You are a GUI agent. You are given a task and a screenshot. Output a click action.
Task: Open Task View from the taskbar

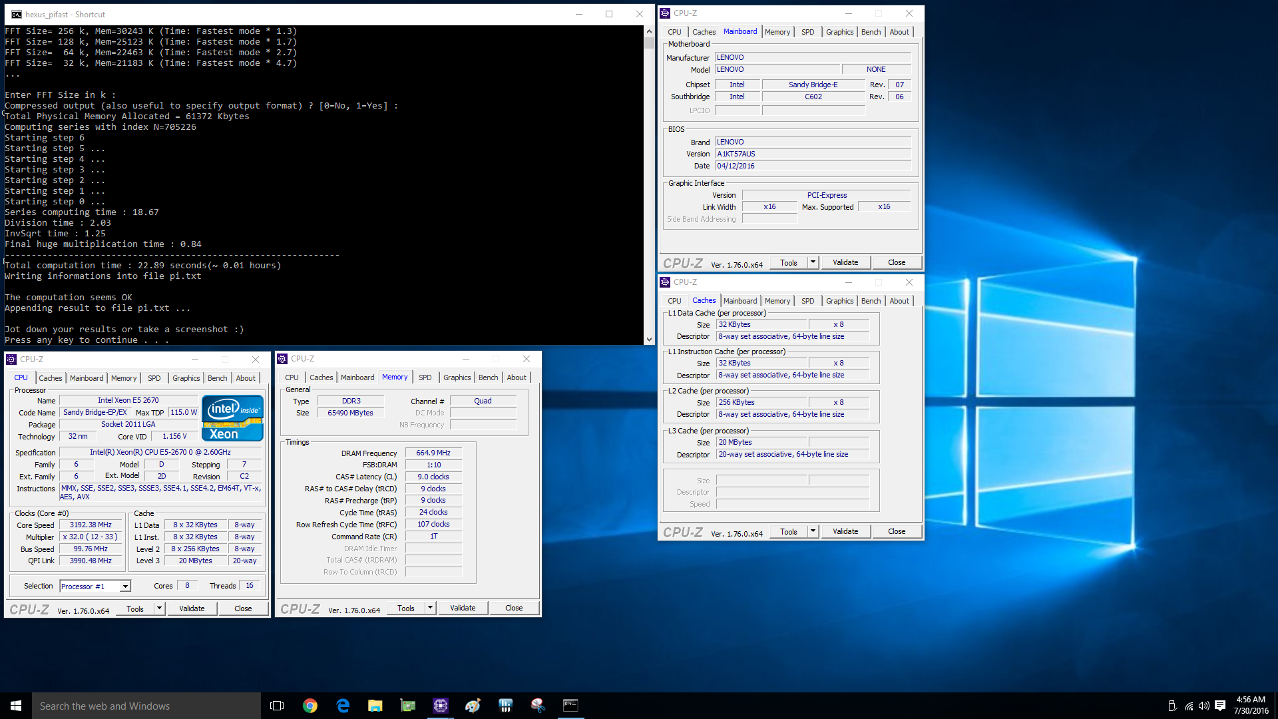(x=277, y=706)
